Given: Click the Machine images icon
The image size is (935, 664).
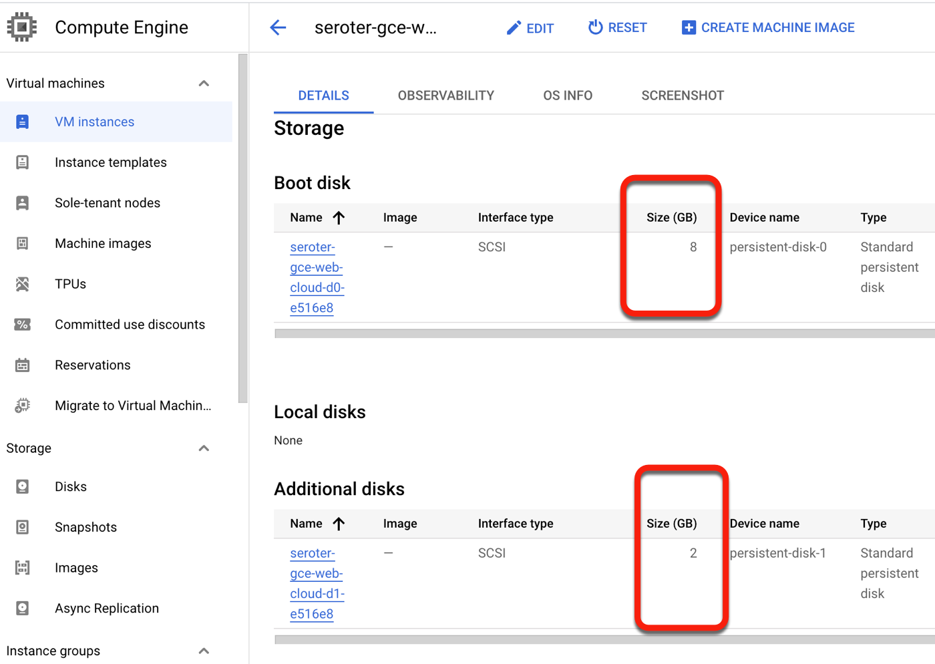Looking at the screenshot, I should [22, 244].
